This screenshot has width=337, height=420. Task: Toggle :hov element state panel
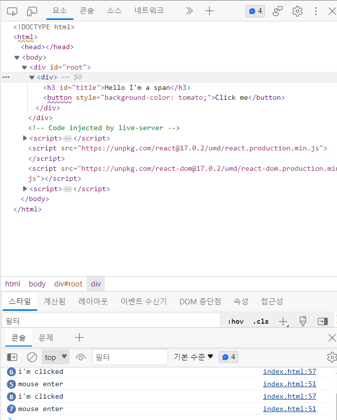(236, 321)
